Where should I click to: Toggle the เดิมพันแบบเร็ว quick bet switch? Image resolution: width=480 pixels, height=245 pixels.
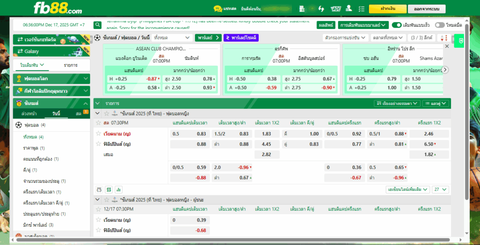tap(397, 25)
